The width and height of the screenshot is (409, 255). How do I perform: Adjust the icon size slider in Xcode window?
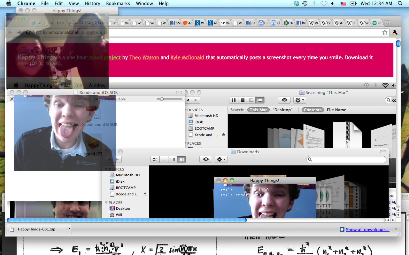click(162, 99)
